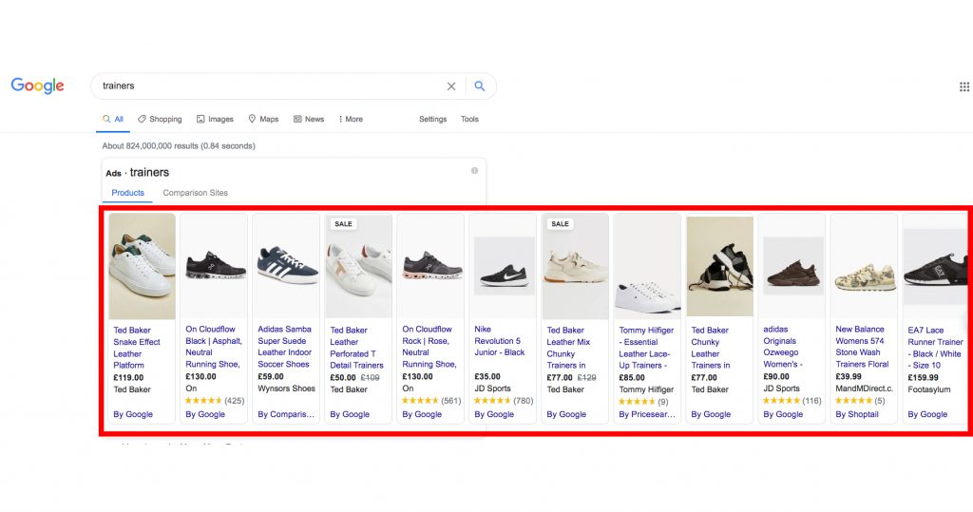Select the Comparison Sites tab
Image resolution: width=973 pixels, height=512 pixels.
coord(195,193)
